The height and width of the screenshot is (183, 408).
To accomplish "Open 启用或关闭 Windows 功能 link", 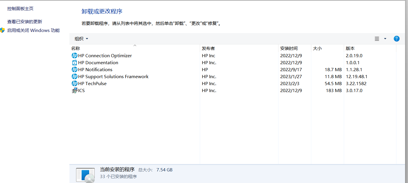I will click(x=33, y=30).
